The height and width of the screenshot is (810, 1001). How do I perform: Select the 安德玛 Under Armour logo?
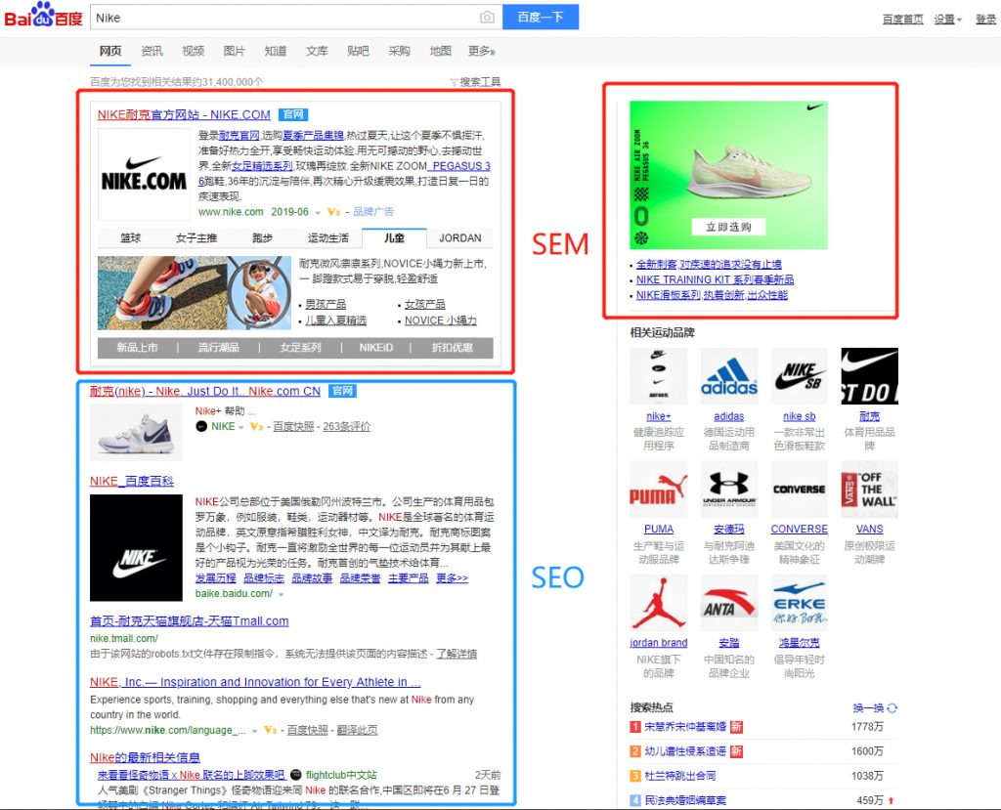click(x=729, y=489)
